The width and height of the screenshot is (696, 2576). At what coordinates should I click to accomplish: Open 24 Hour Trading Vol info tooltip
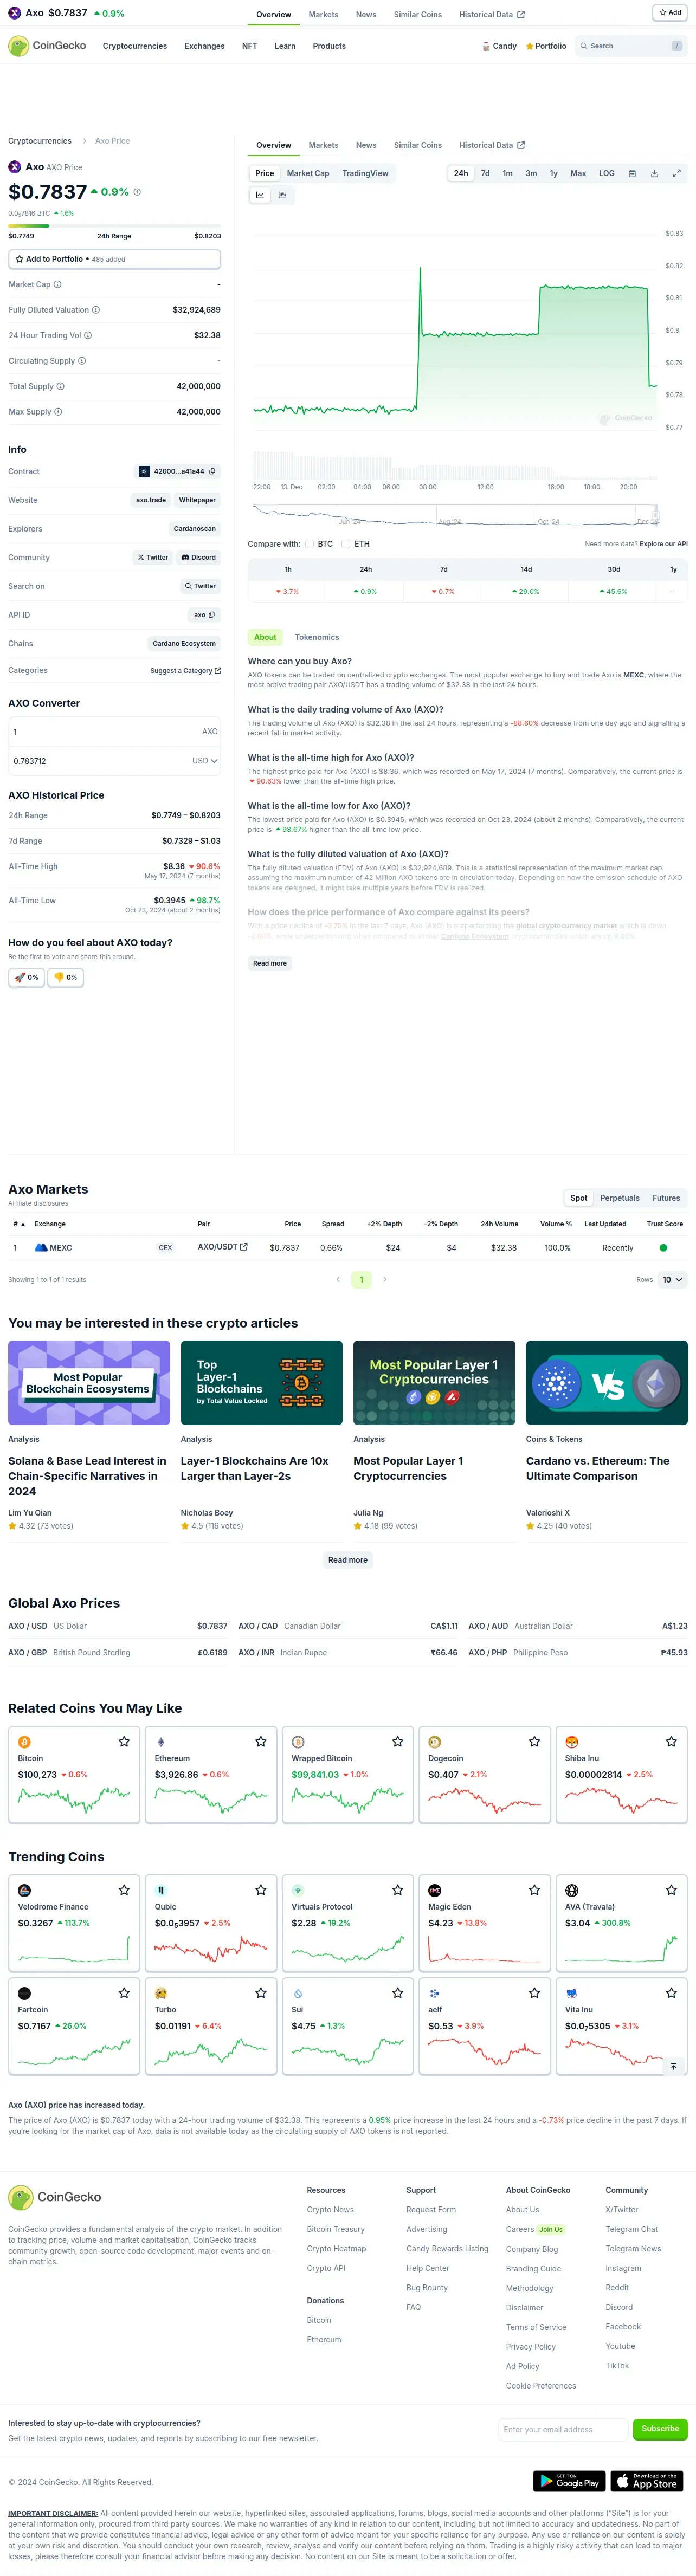[88, 336]
